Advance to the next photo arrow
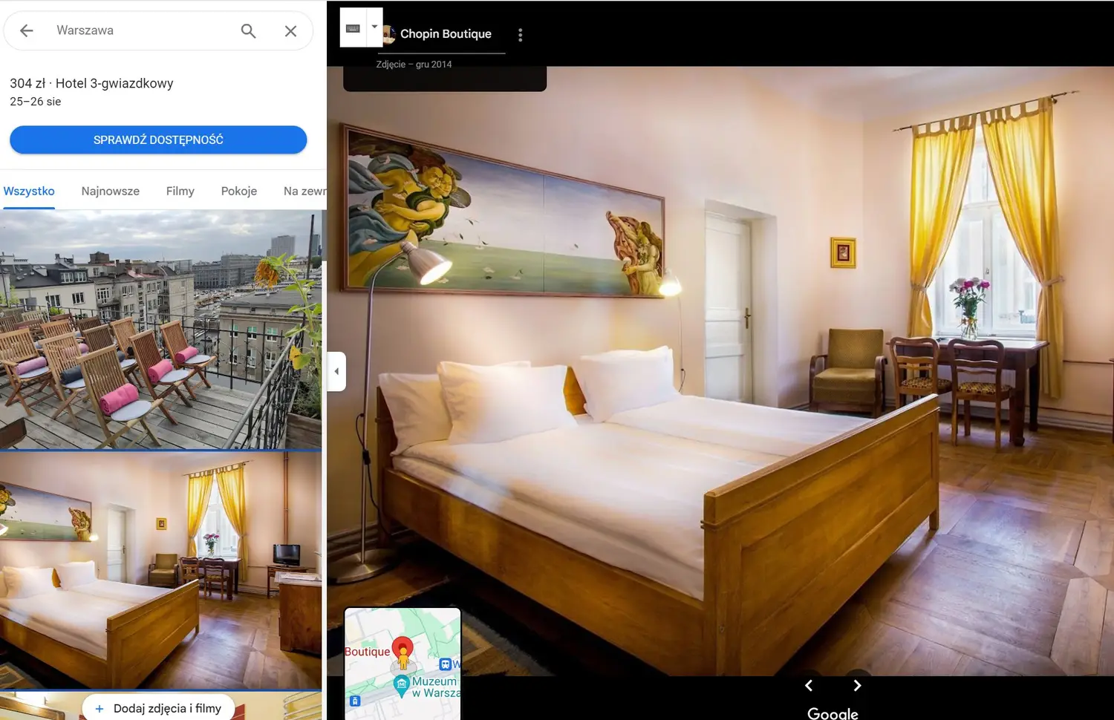This screenshot has height=720, width=1114. point(857,686)
